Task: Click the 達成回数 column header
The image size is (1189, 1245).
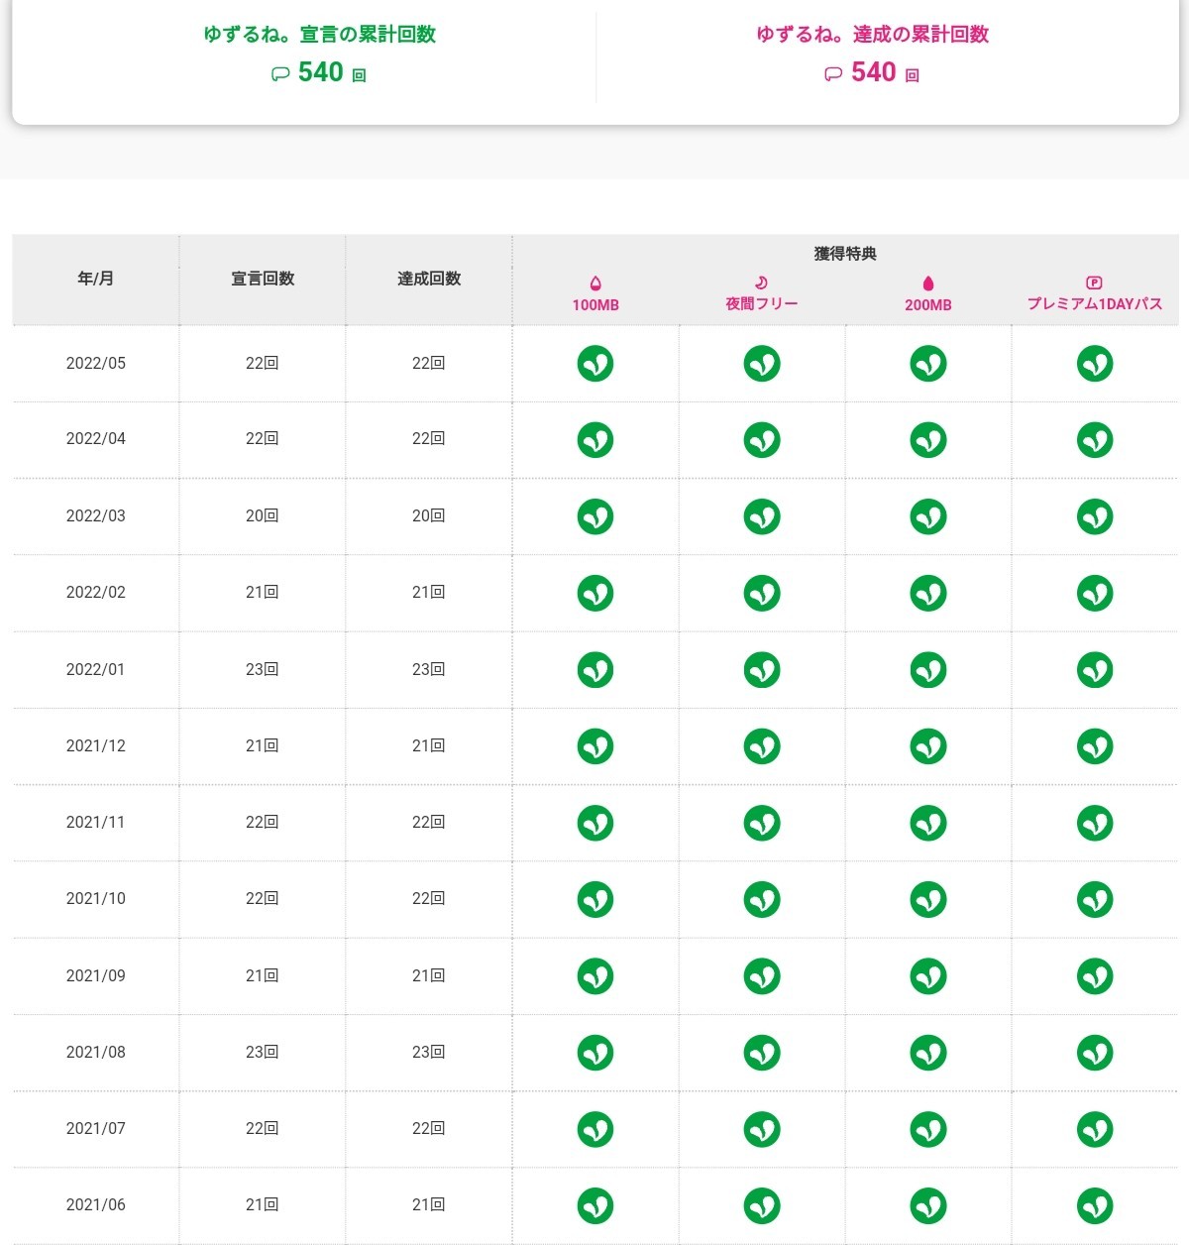Action: 429,279
